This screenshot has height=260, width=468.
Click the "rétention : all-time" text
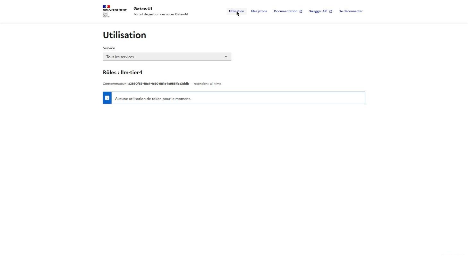pyautogui.click(x=207, y=84)
